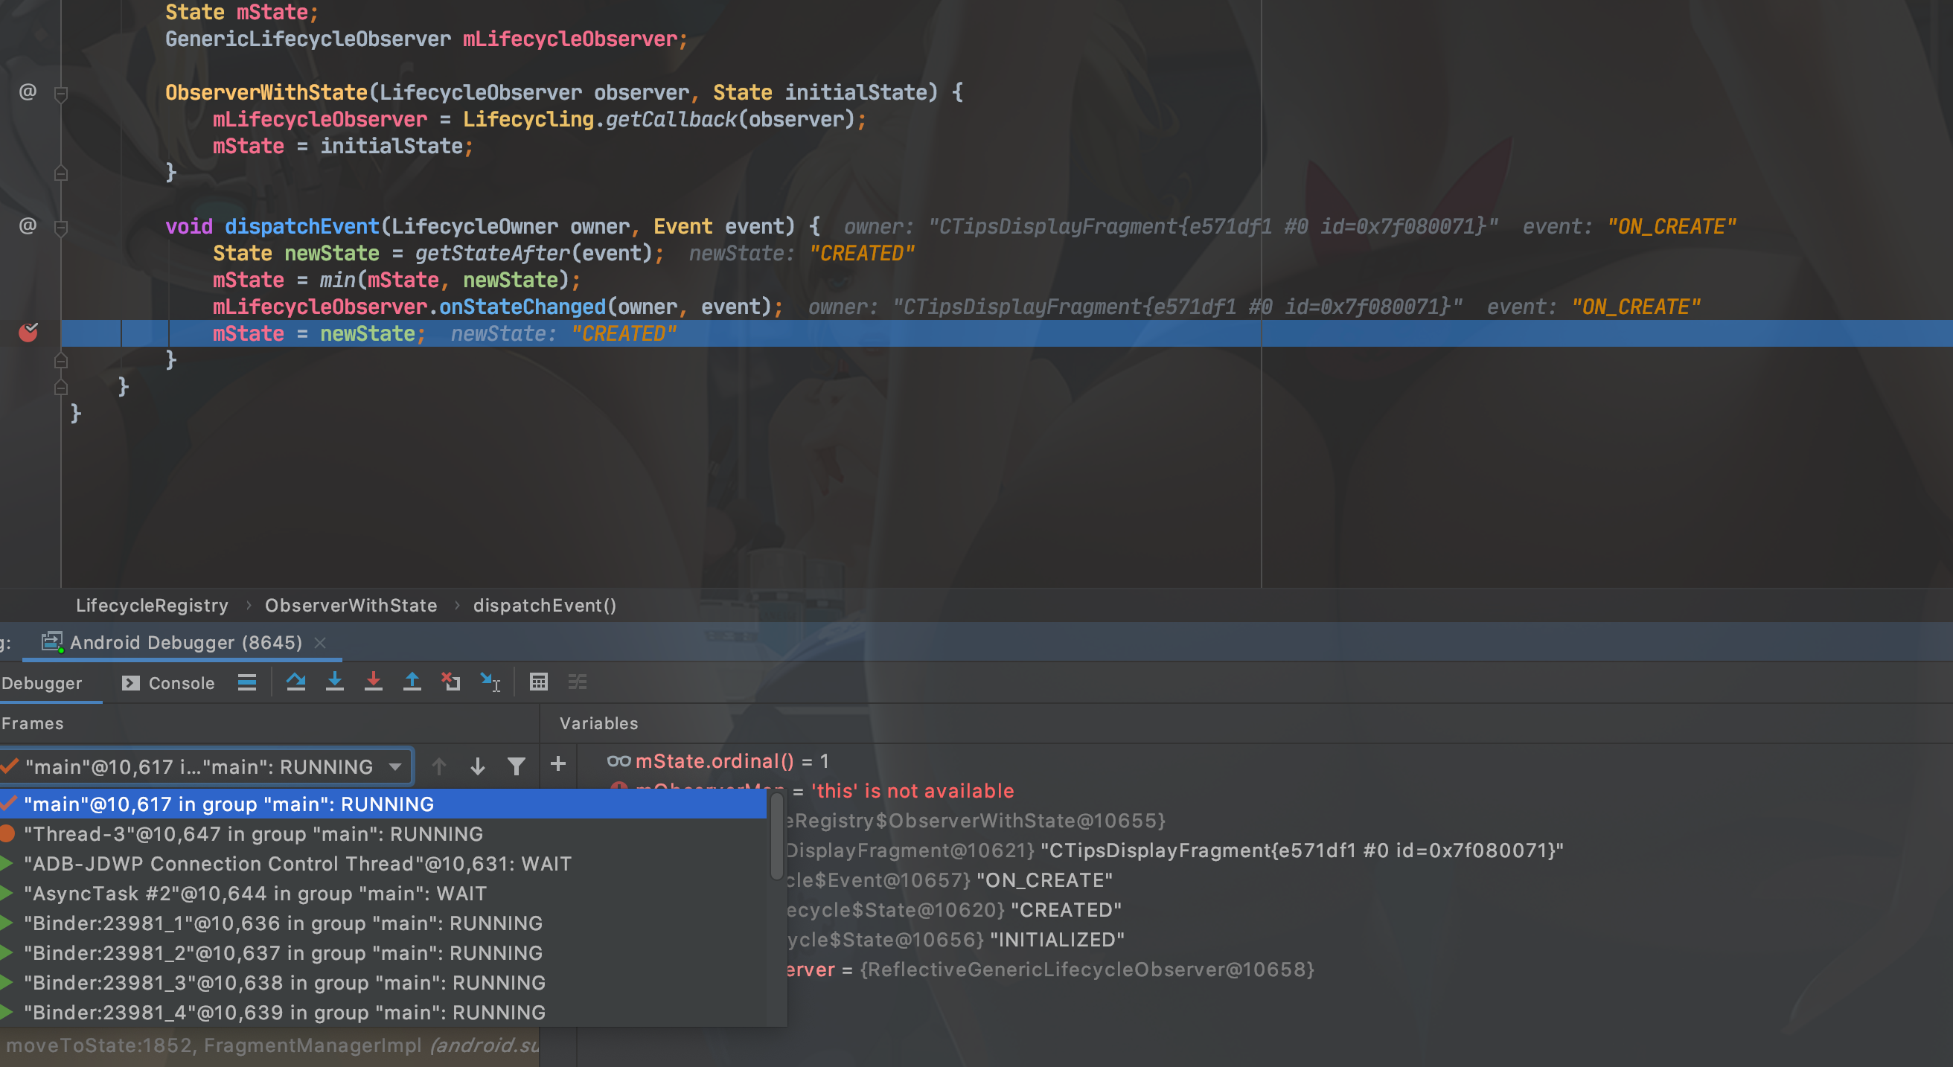
Task: Toggle the breakpoint on the mState = newState line
Action: point(28,333)
